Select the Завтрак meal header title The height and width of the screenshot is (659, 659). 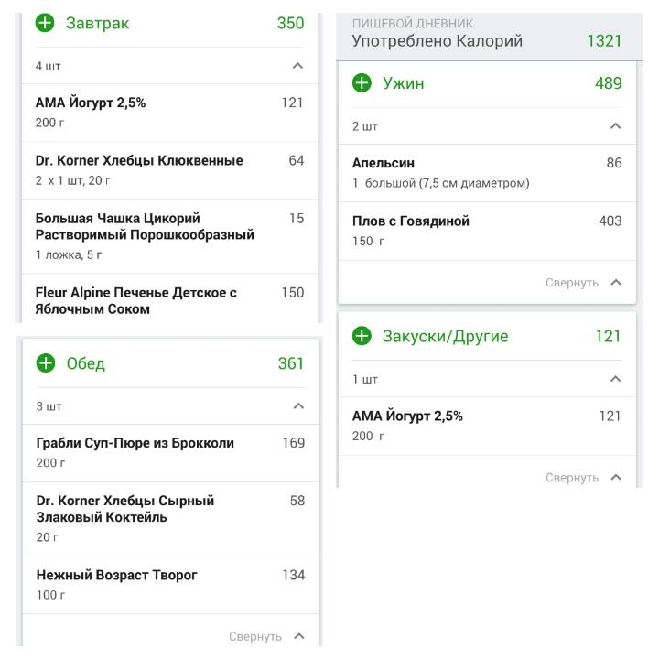click(x=98, y=23)
